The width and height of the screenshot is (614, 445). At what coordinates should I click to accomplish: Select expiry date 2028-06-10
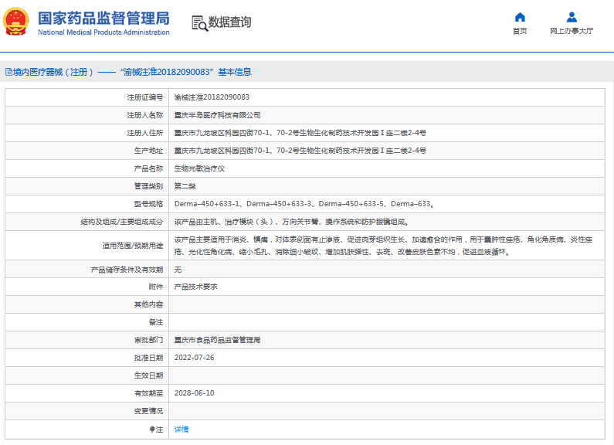(194, 393)
